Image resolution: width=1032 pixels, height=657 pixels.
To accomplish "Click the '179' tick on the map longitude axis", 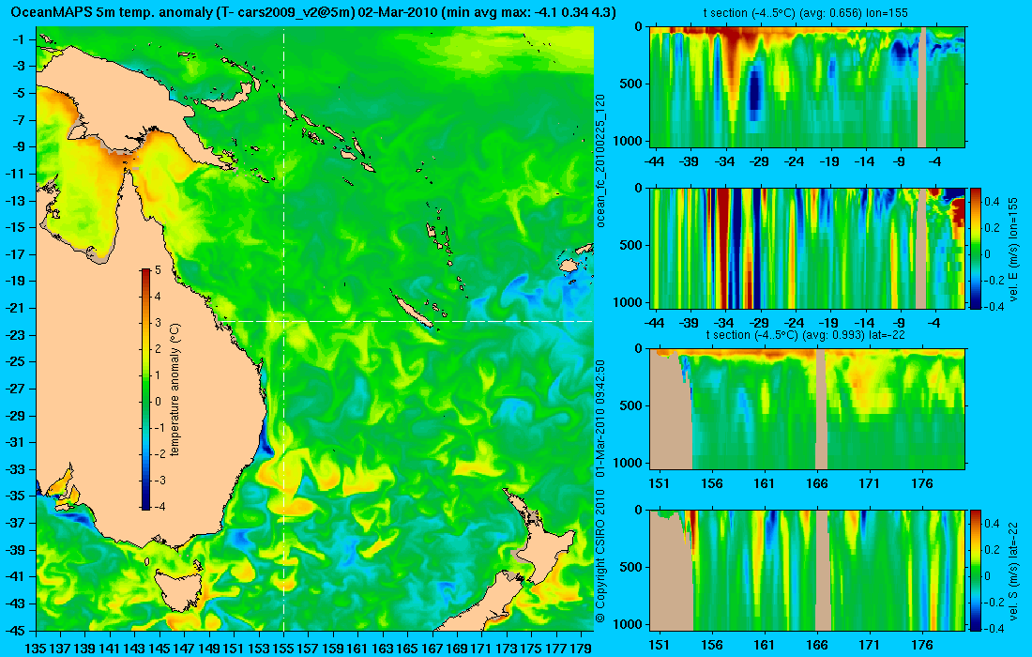I will (581, 649).
